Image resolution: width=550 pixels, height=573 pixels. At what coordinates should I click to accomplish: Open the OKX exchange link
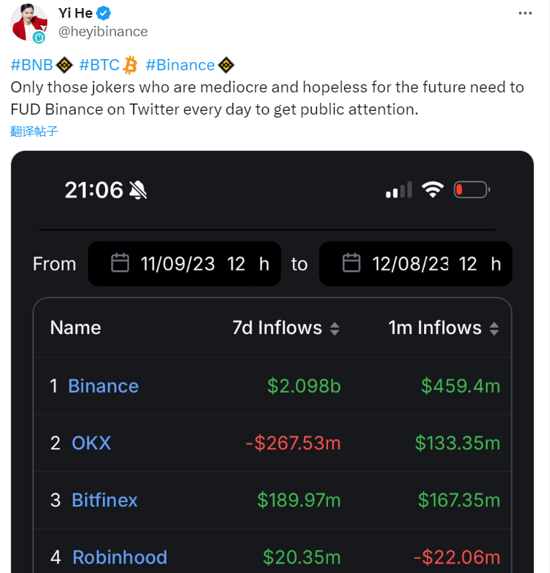point(91,443)
